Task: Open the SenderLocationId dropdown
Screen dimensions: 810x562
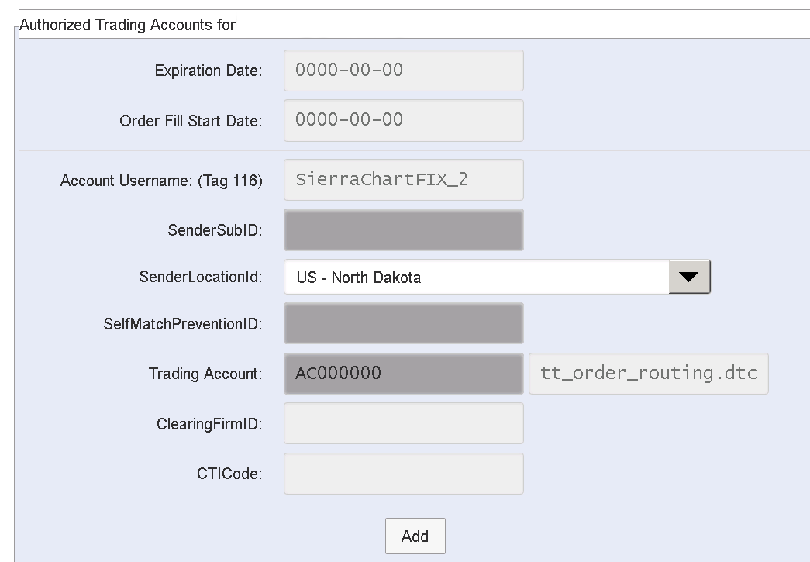Action: (497, 277)
